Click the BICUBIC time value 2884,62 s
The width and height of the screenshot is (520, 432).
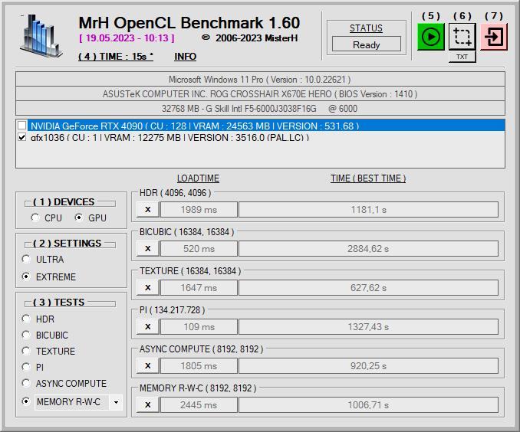point(368,248)
